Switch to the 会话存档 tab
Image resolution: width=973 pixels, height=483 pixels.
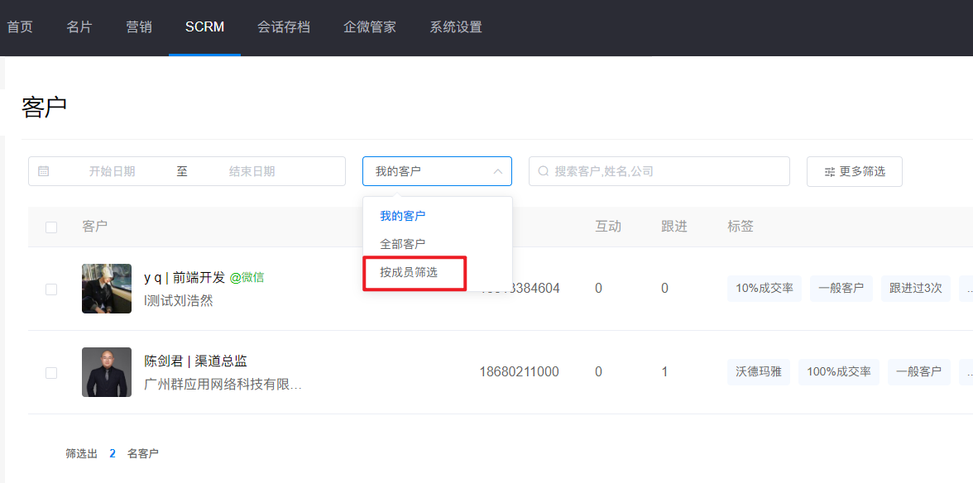(x=283, y=26)
